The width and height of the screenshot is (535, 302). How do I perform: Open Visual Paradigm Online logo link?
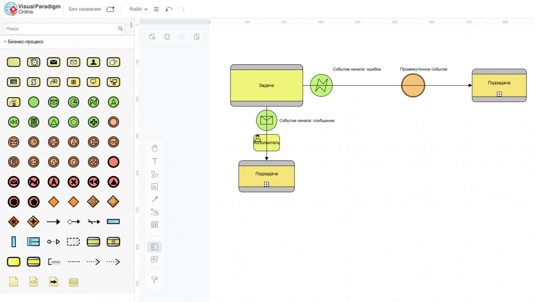[x=32, y=9]
